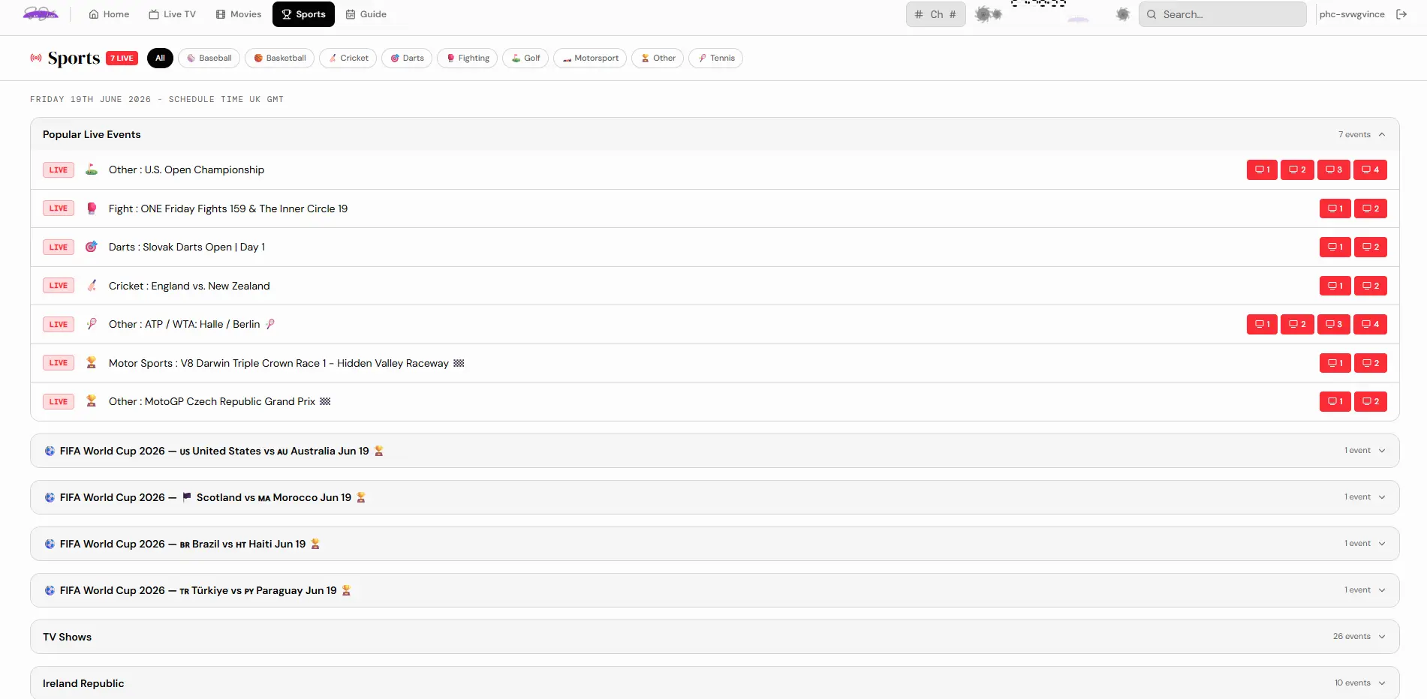Filter by Cricket
The width and height of the screenshot is (1427, 699).
[x=348, y=58]
